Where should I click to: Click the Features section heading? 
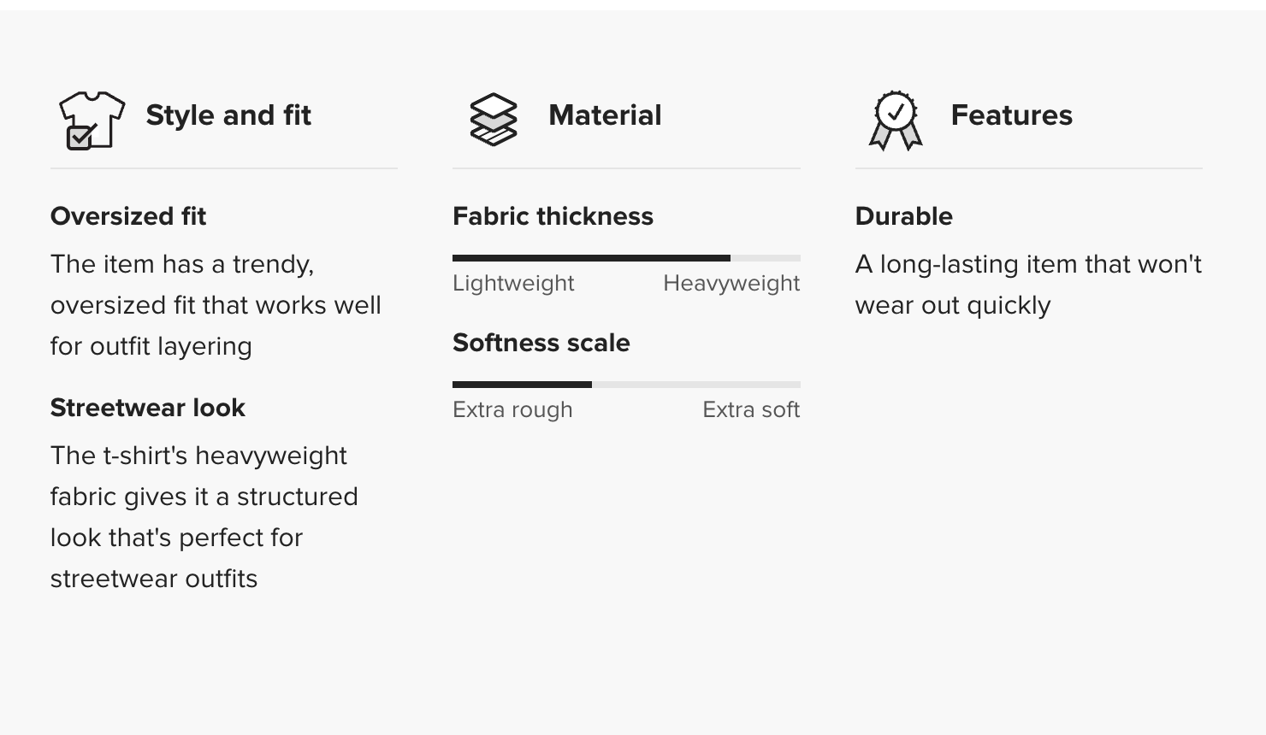[x=1011, y=115]
